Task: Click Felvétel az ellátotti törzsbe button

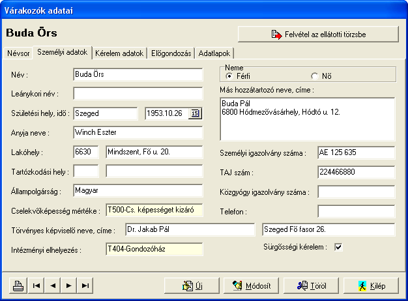Action: tap(318, 34)
